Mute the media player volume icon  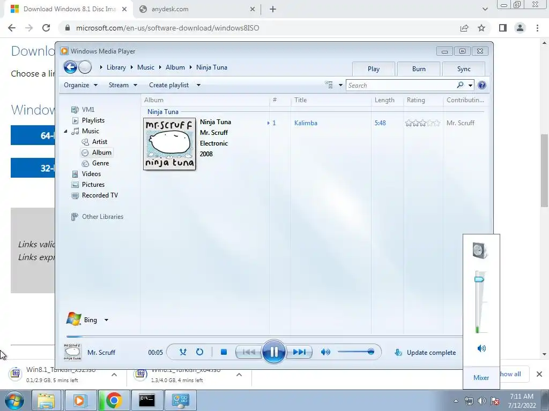(325, 352)
